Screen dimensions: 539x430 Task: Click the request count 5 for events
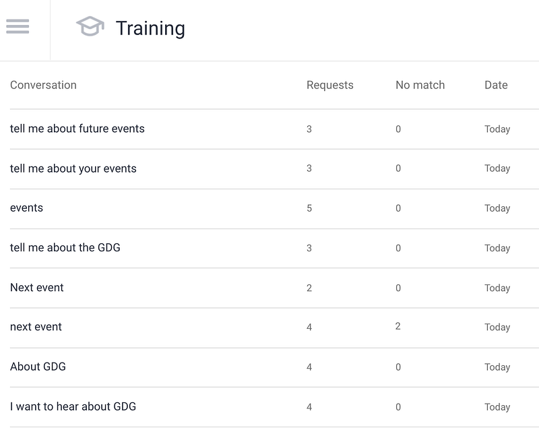click(309, 208)
